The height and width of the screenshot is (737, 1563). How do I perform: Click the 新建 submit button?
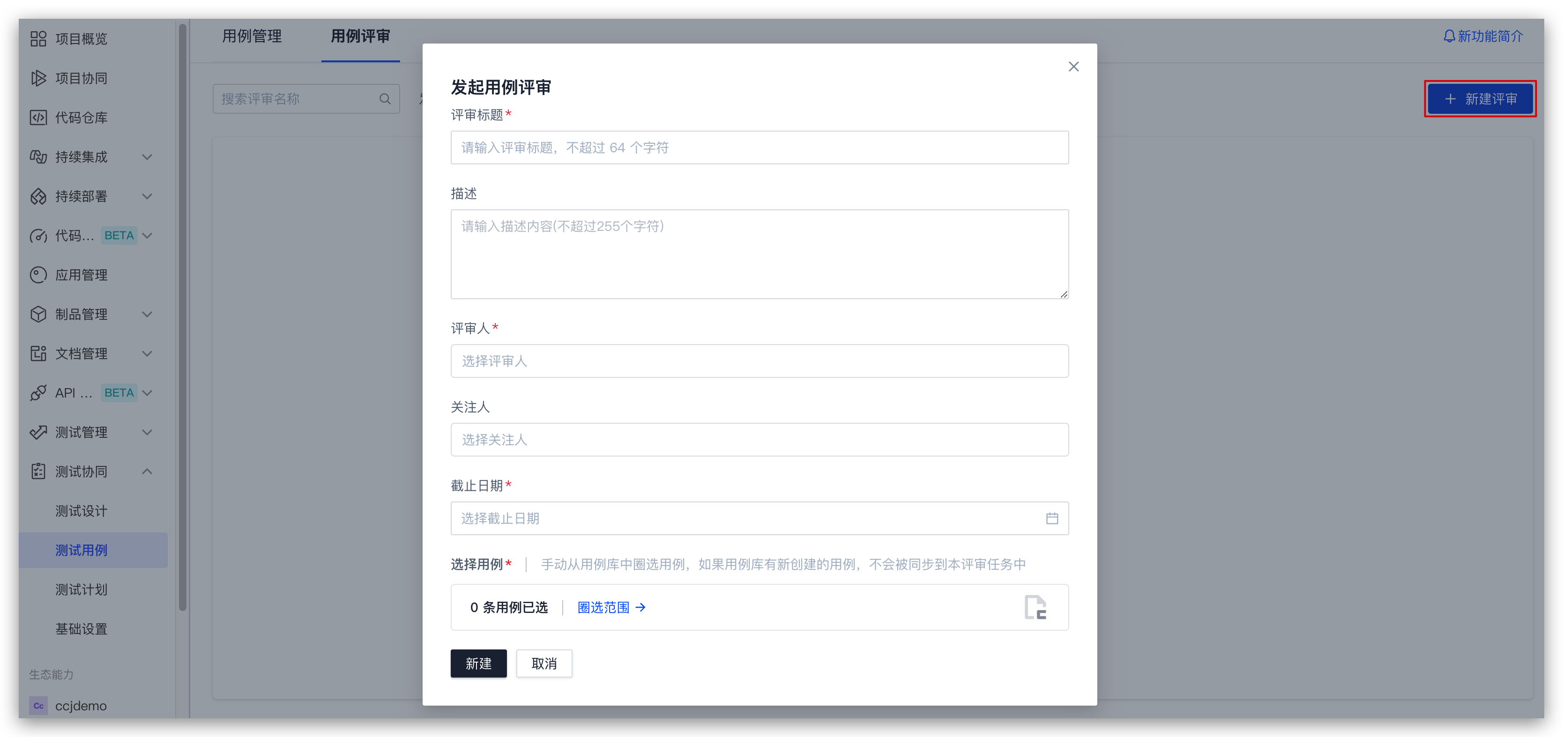(478, 663)
